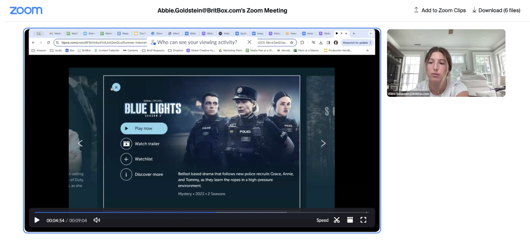Play the recording
Image resolution: width=530 pixels, height=240 pixels.
37,220
